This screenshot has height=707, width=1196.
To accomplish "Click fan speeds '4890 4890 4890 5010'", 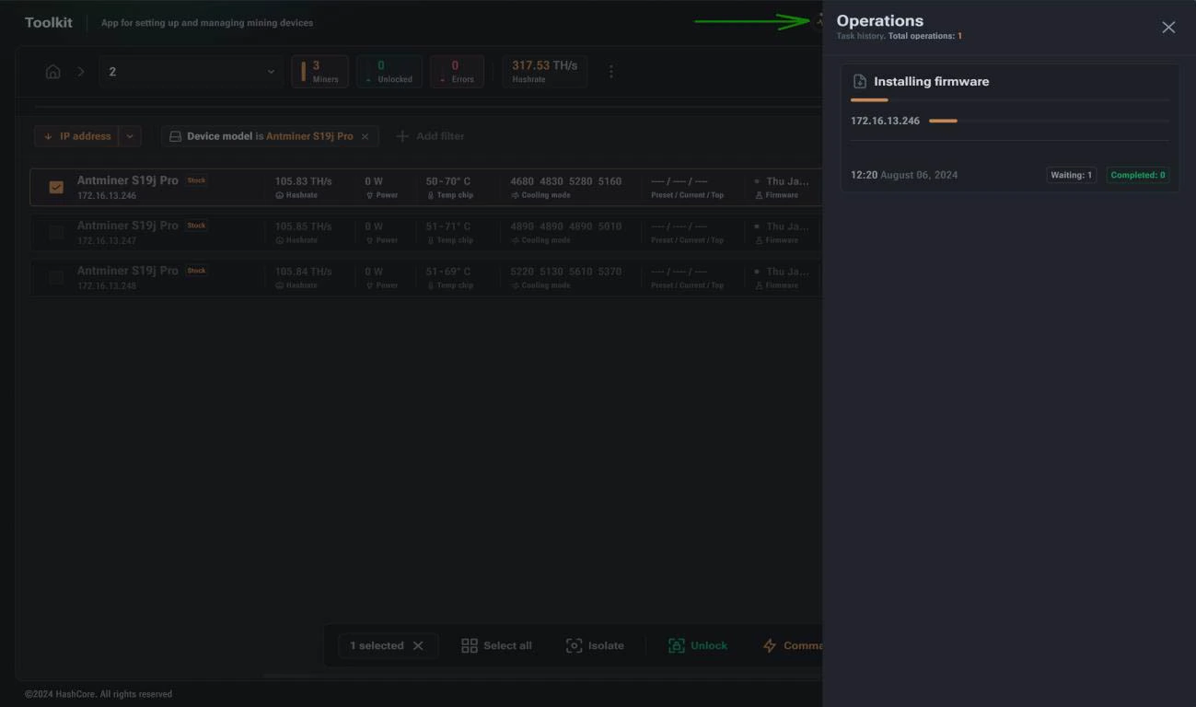I will 566,226.
